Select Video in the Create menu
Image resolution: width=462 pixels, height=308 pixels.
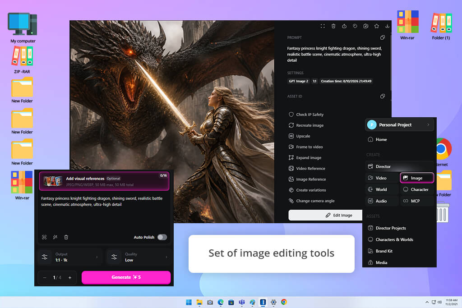tap(382, 178)
